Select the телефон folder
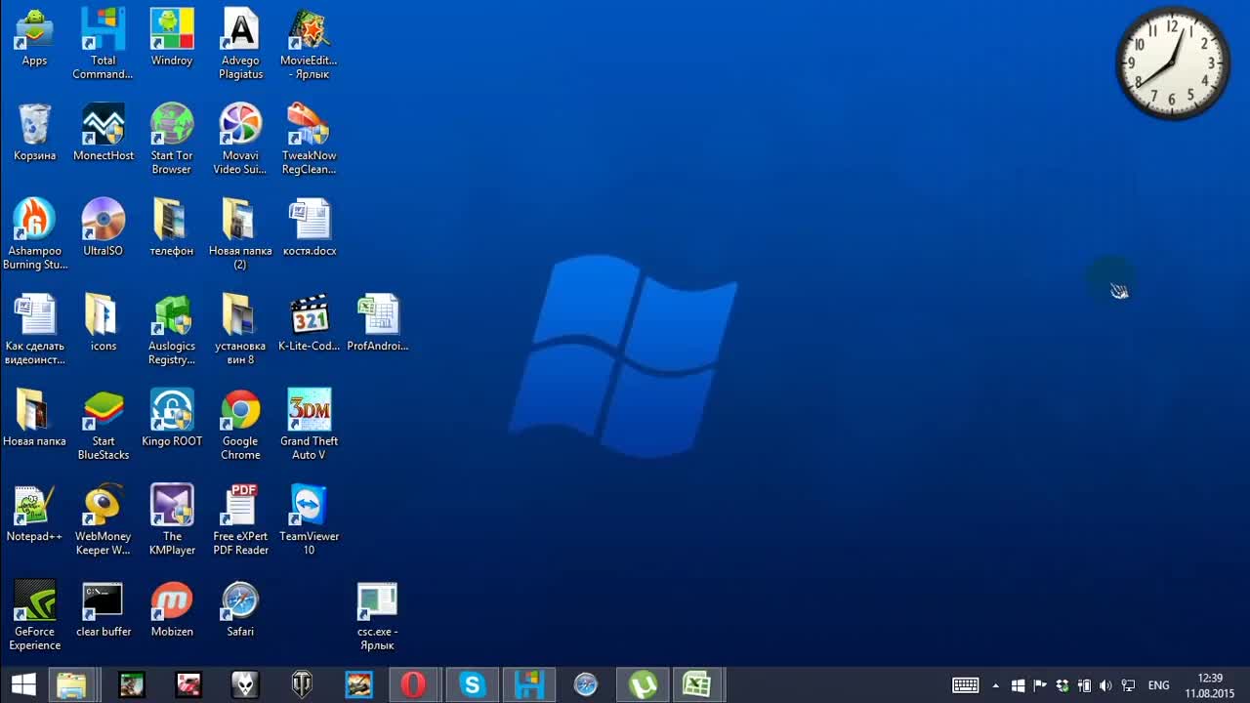The image size is (1250, 703). (172, 228)
